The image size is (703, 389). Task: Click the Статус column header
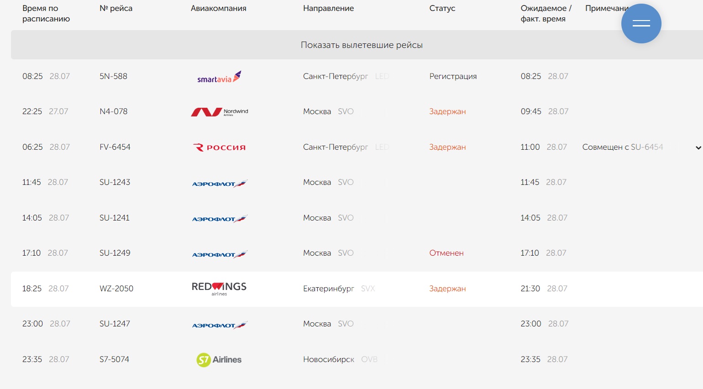[x=442, y=8]
